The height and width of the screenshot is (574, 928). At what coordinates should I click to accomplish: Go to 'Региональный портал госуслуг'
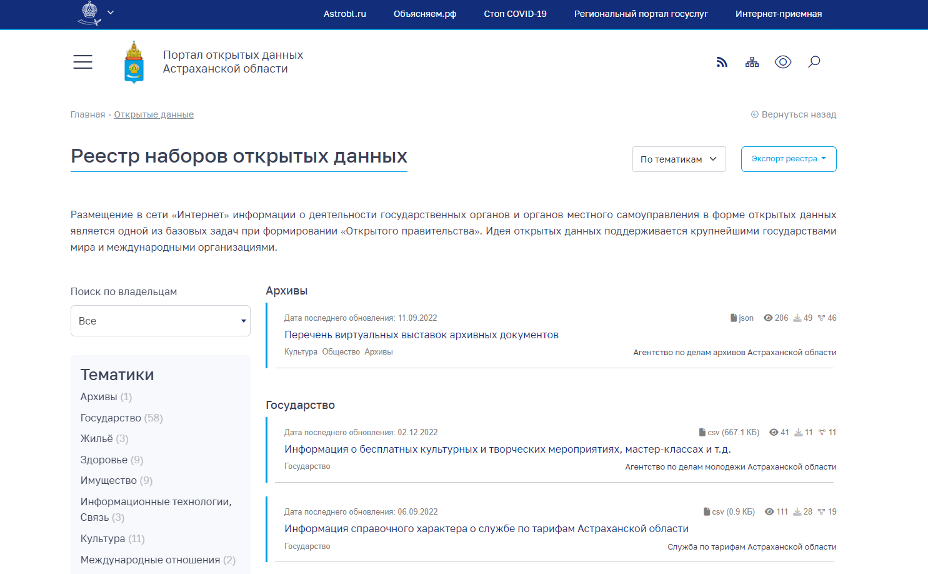click(641, 14)
